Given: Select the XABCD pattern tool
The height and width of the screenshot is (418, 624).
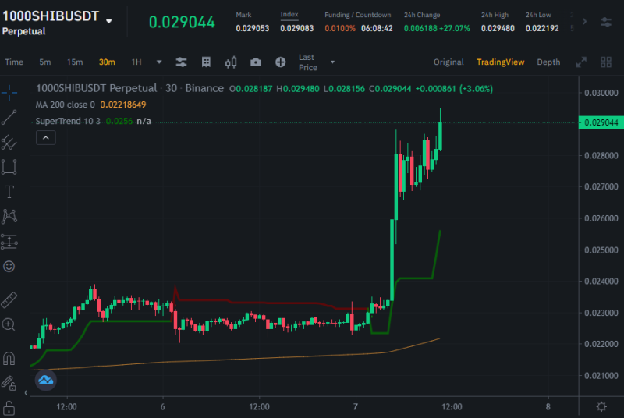Looking at the screenshot, I should pos(9,216).
